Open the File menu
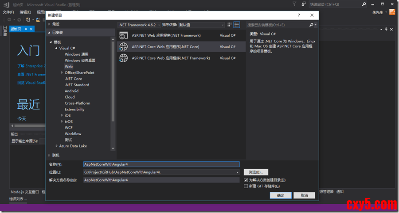399x213 pixels. pyautogui.click(x=8, y=12)
